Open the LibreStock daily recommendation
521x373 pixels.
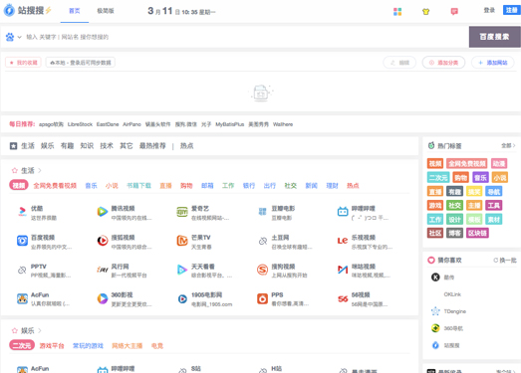click(80, 124)
